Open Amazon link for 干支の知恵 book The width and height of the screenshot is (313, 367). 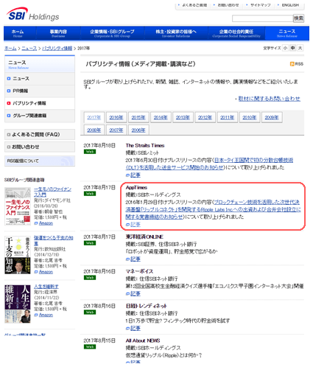(46, 272)
